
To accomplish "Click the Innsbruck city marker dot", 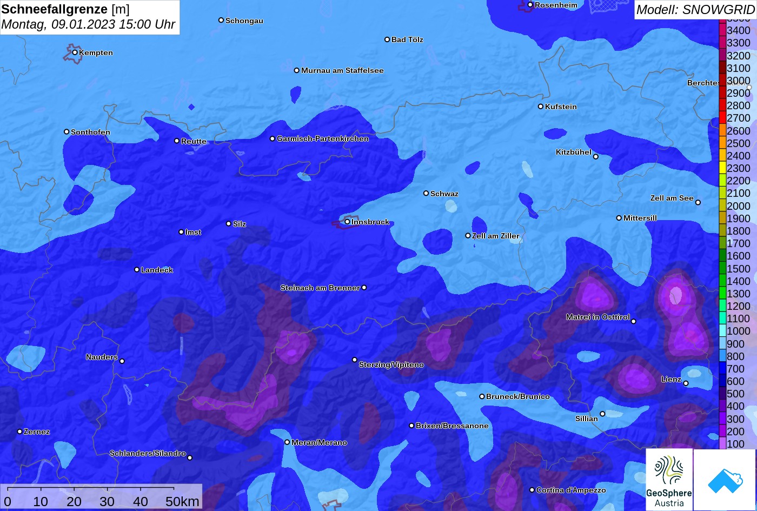I will tap(347, 222).
